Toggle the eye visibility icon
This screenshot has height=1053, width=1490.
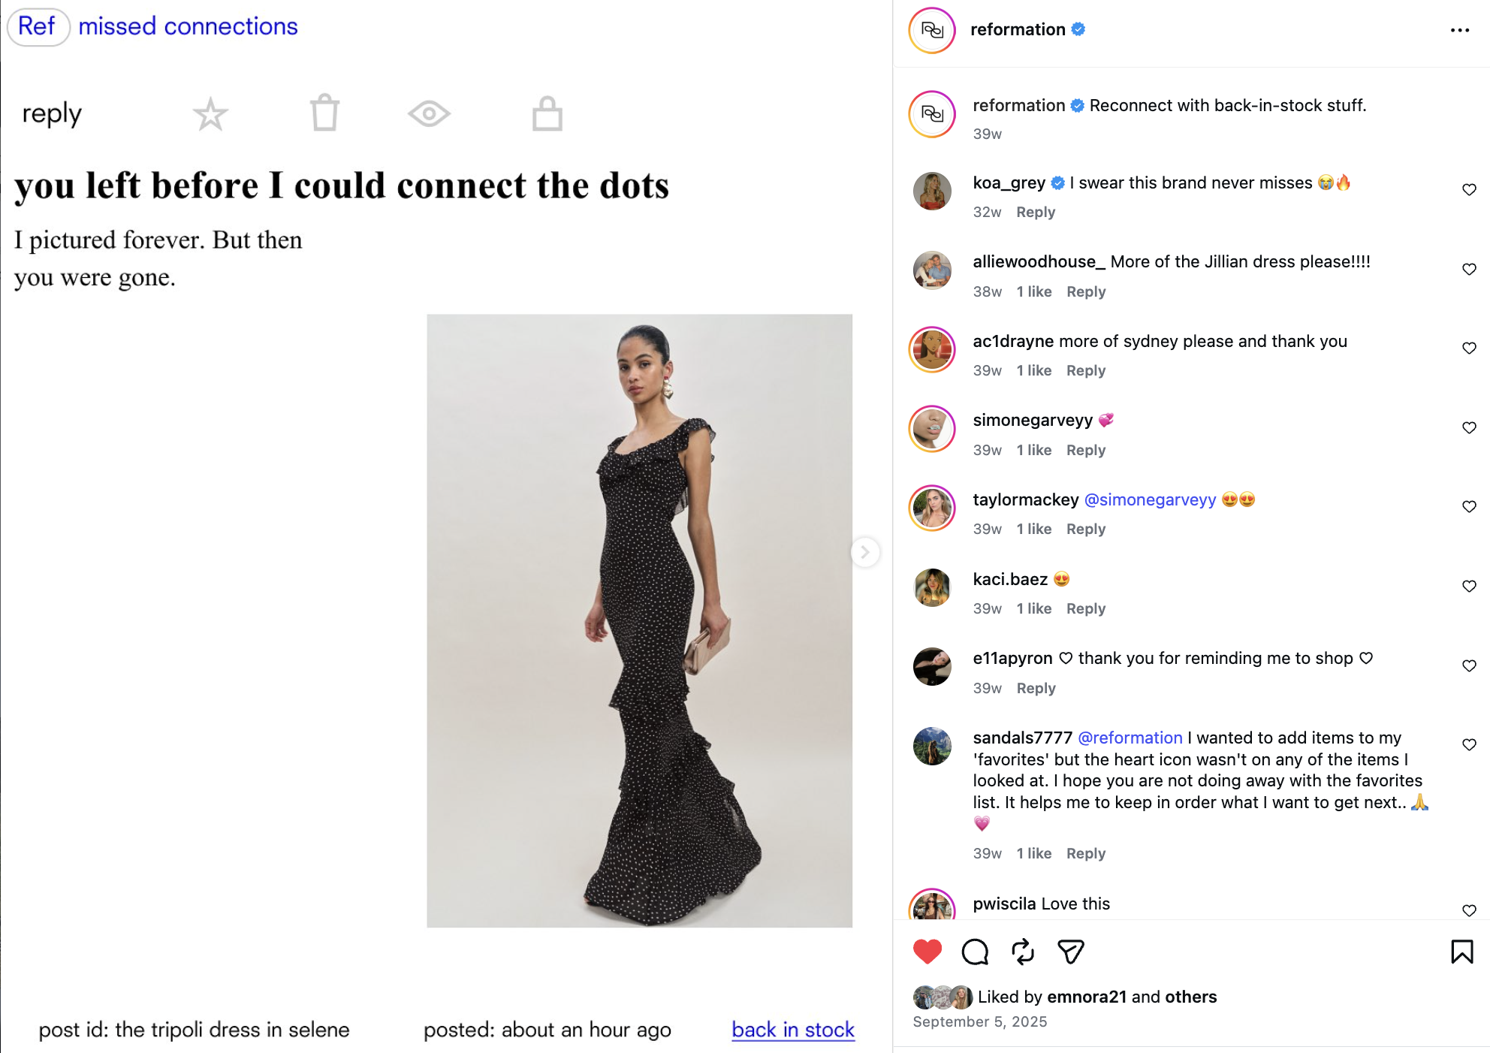429,113
